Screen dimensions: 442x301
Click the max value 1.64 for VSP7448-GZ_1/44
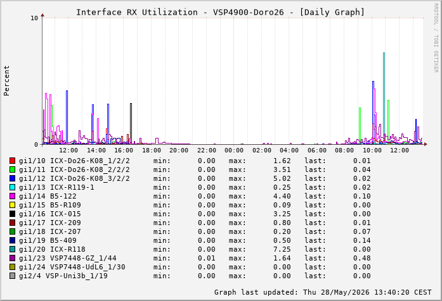[x=282, y=258]
